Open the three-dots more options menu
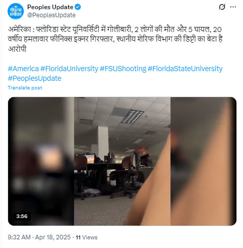This screenshot has height=248, width=243. tap(233, 7)
